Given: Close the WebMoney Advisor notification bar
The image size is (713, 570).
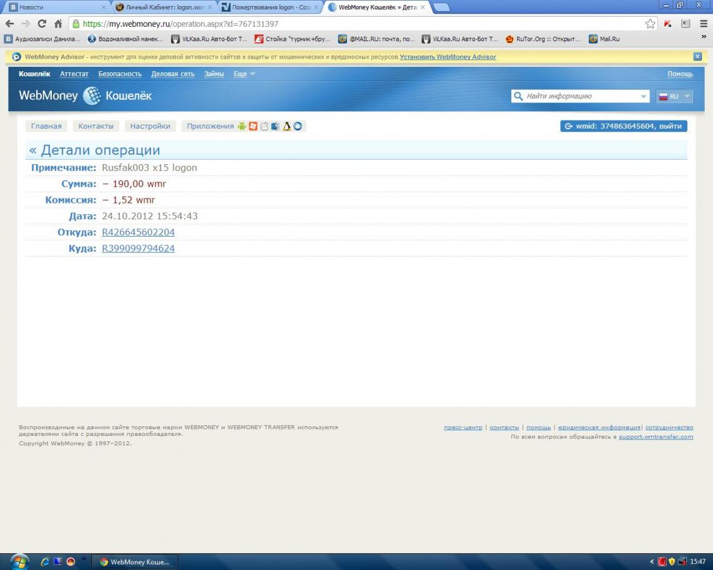Looking at the screenshot, I should pos(697,57).
